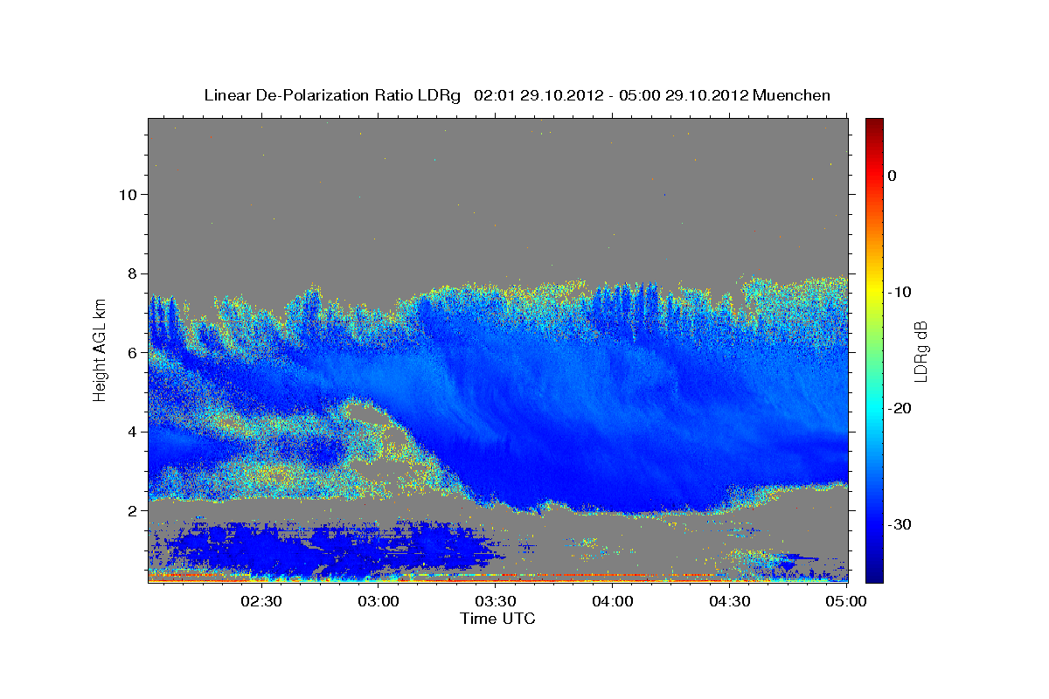Click the height tick label '10'
Image resolution: width=1049 pixels, height=699 pixels.
tap(127, 194)
